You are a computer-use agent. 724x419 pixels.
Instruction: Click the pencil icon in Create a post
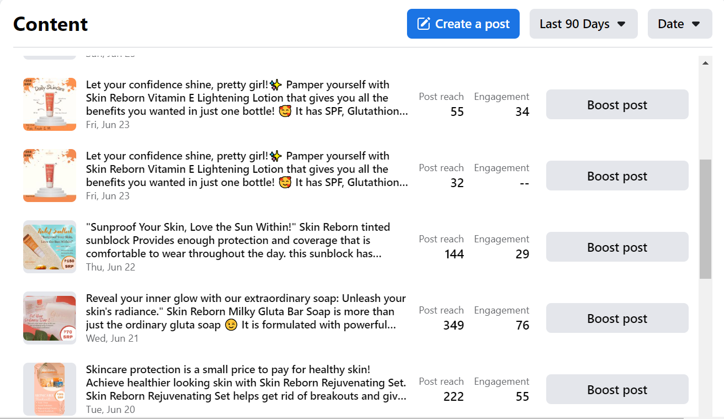point(424,24)
